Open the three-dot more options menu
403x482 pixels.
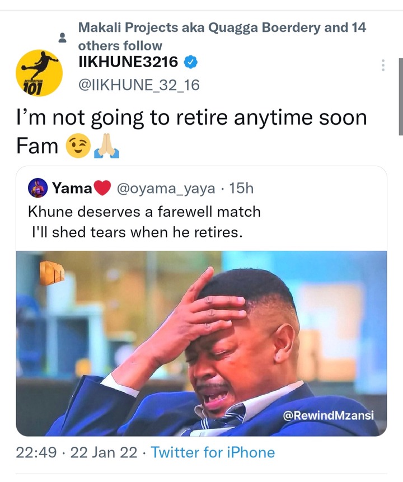pyautogui.click(x=383, y=65)
